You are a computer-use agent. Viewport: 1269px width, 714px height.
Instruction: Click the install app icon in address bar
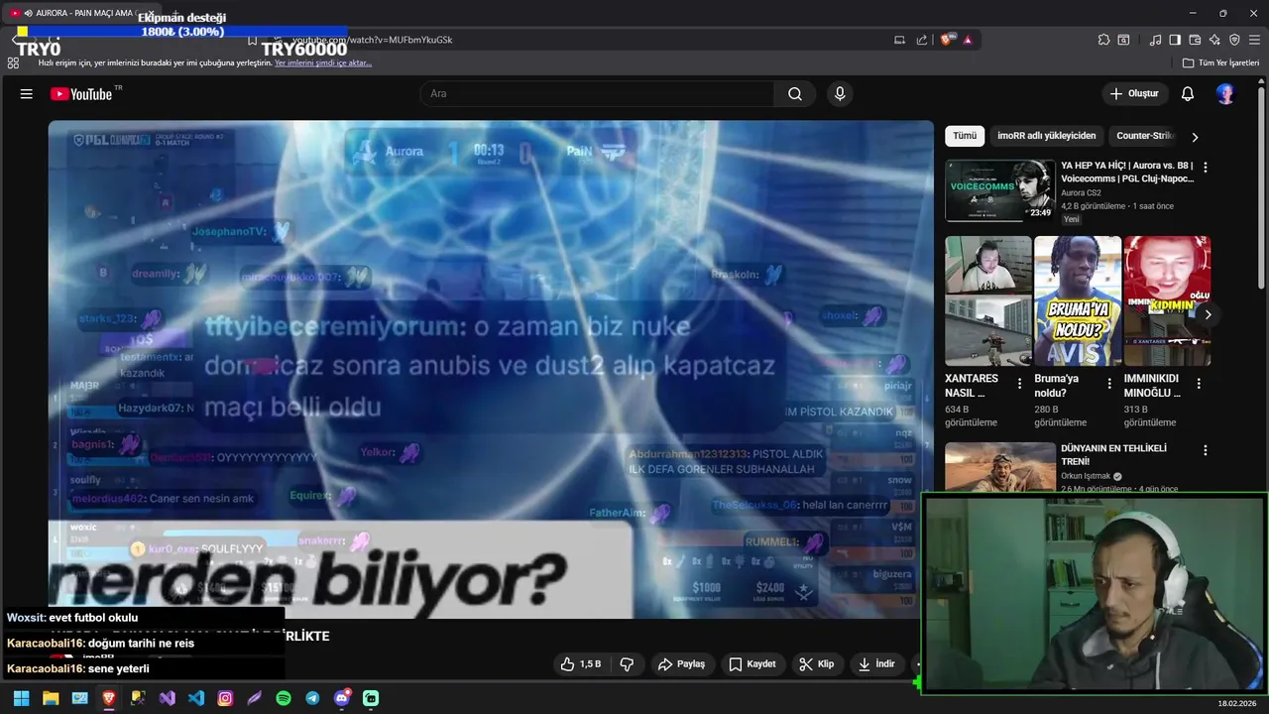coord(899,40)
